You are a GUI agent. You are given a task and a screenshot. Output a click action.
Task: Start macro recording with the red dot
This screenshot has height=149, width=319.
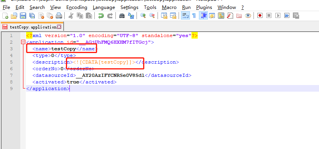click(x=260, y=16)
